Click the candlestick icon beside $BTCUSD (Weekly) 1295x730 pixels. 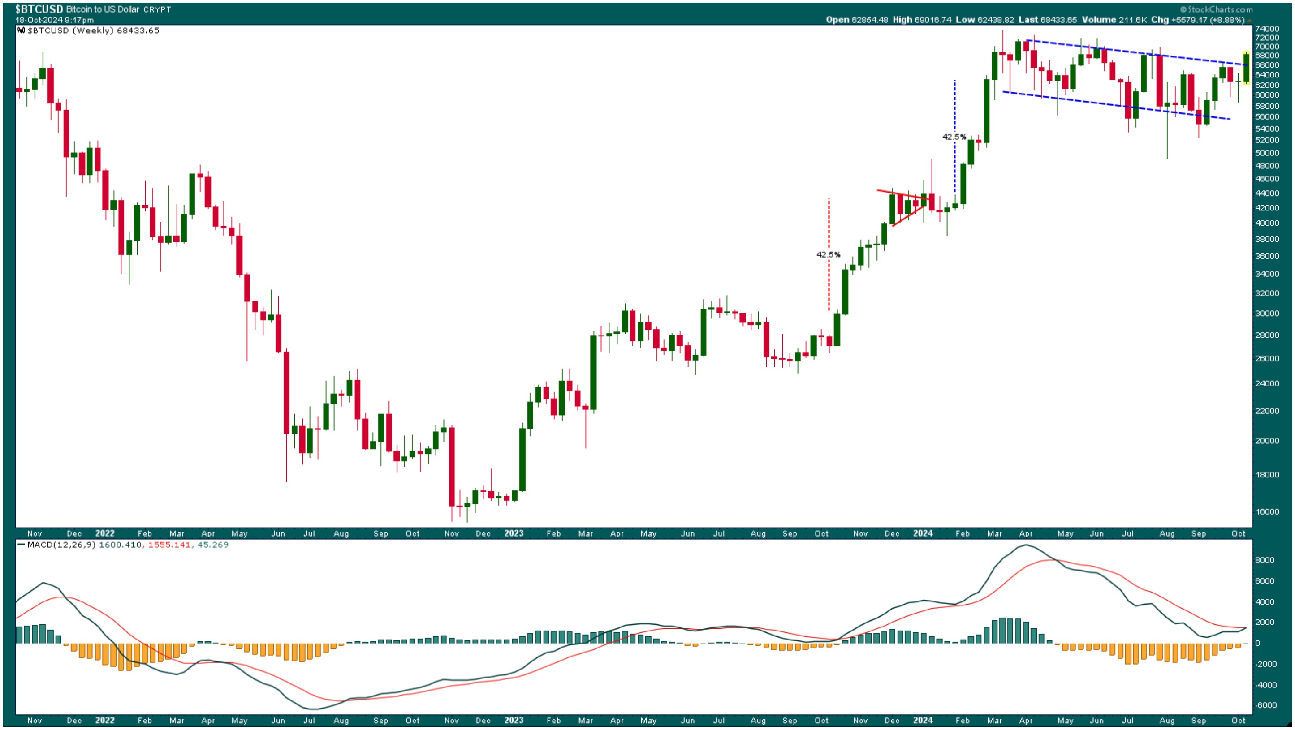21,30
